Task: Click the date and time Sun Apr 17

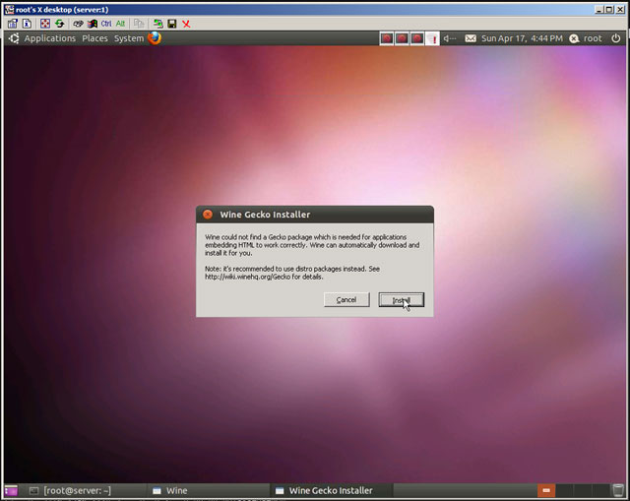Action: click(522, 38)
